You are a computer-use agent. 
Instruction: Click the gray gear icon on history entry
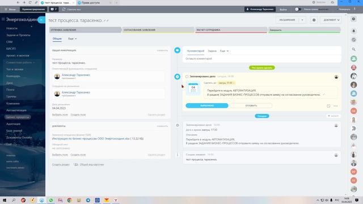coord(178,125)
